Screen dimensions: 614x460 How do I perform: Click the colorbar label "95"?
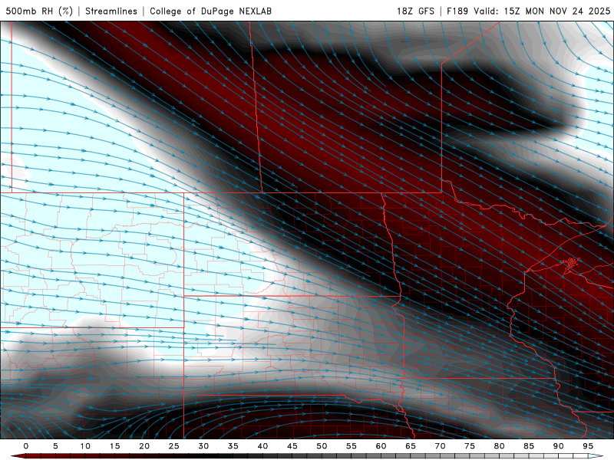(x=588, y=446)
